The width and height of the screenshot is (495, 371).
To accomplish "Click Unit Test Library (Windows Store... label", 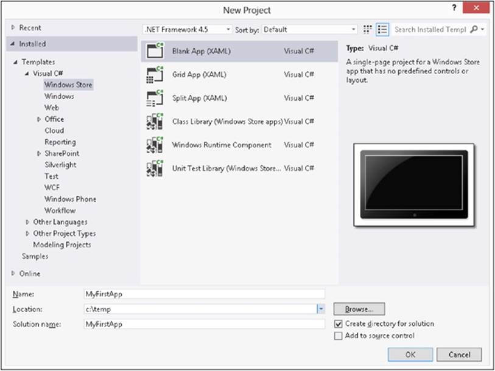I will pos(226,168).
